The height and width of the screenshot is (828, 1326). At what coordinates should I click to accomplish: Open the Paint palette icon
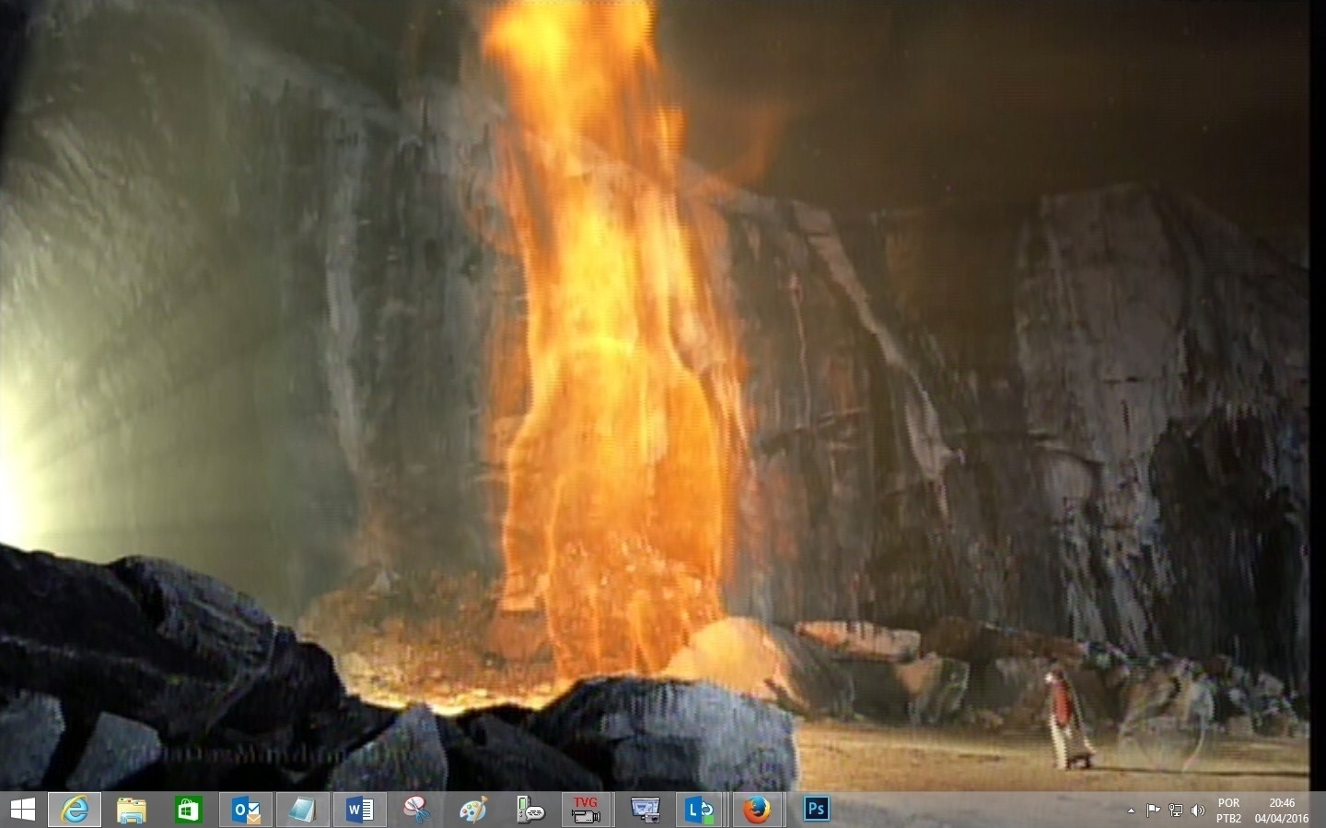click(473, 810)
